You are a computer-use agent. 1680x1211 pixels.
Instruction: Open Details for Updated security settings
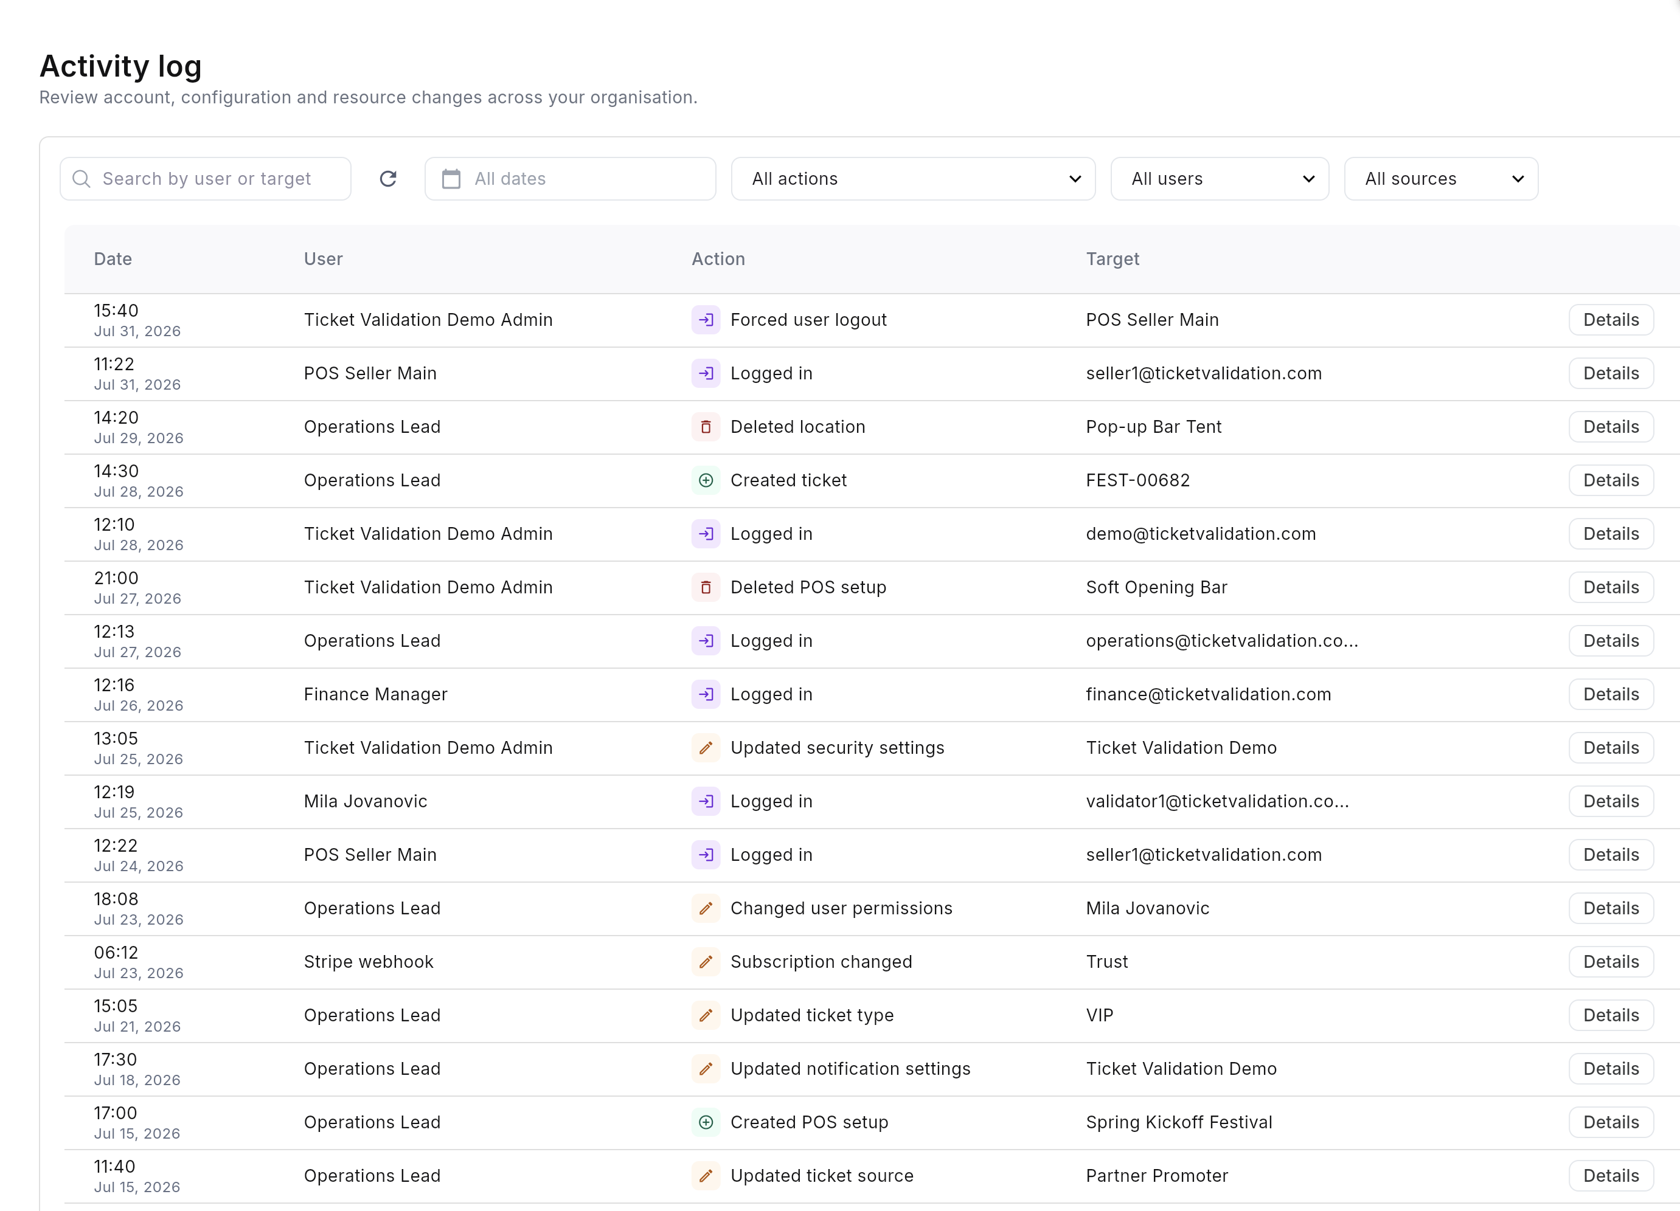[1611, 748]
